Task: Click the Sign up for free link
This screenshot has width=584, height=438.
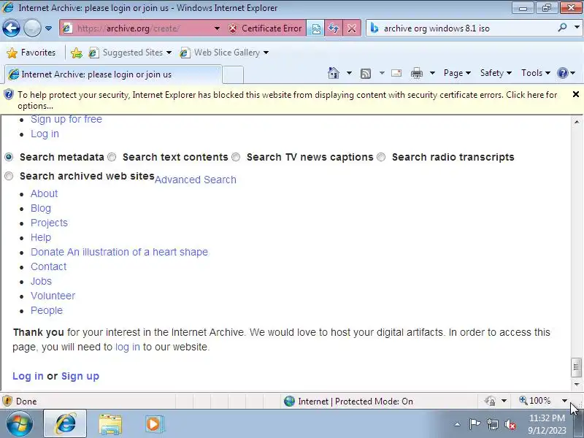Action: 66,119
